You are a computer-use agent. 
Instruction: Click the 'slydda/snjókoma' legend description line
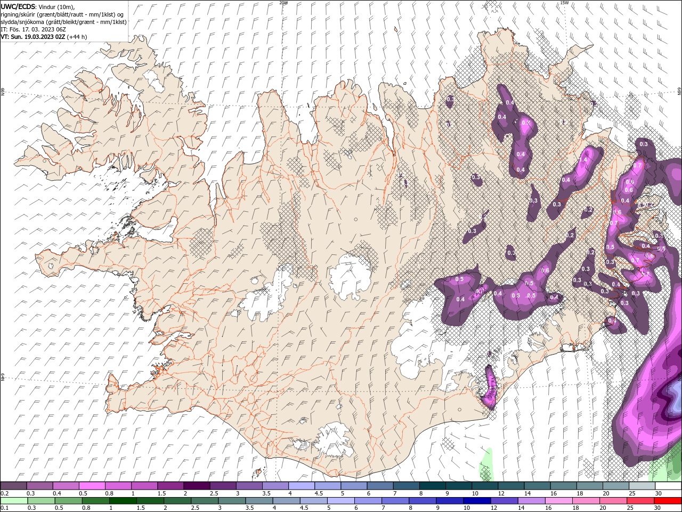[x=63, y=22]
